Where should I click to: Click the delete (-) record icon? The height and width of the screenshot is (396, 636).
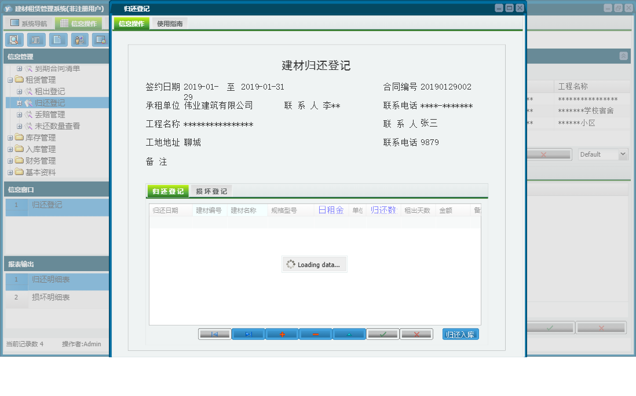(315, 334)
